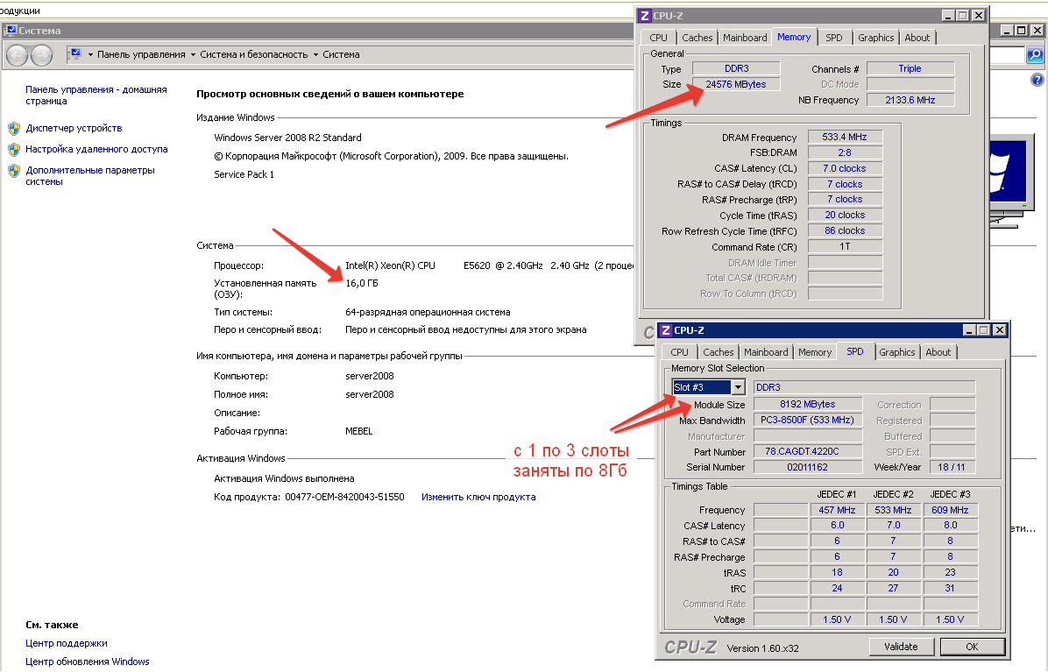The height and width of the screenshot is (672, 1048).
Task: Click the Система и безопасность breadcrumb
Action: click(x=254, y=55)
